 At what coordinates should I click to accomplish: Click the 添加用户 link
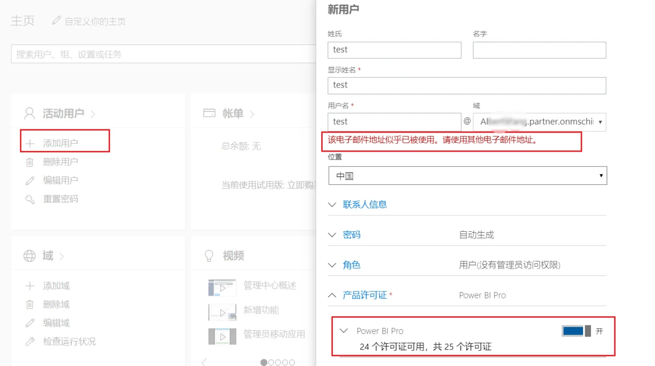[x=61, y=143]
